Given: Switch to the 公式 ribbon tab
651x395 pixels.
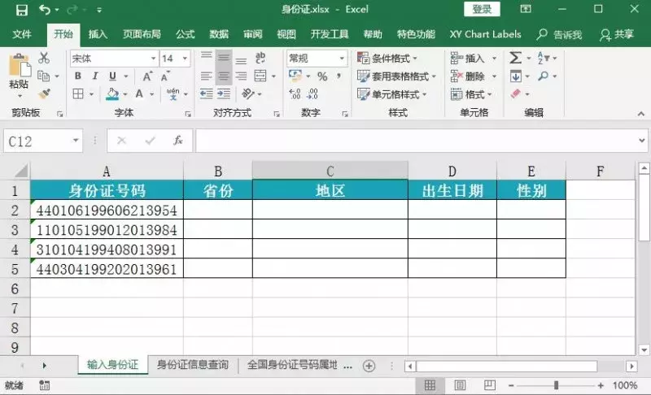Looking at the screenshot, I should [186, 34].
